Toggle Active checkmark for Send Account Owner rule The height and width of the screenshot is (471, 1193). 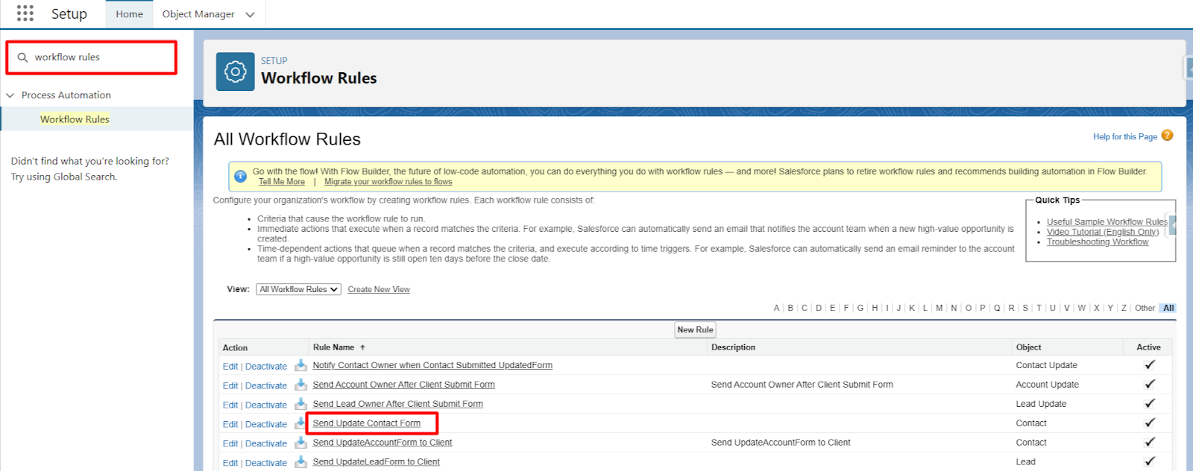click(x=1149, y=385)
